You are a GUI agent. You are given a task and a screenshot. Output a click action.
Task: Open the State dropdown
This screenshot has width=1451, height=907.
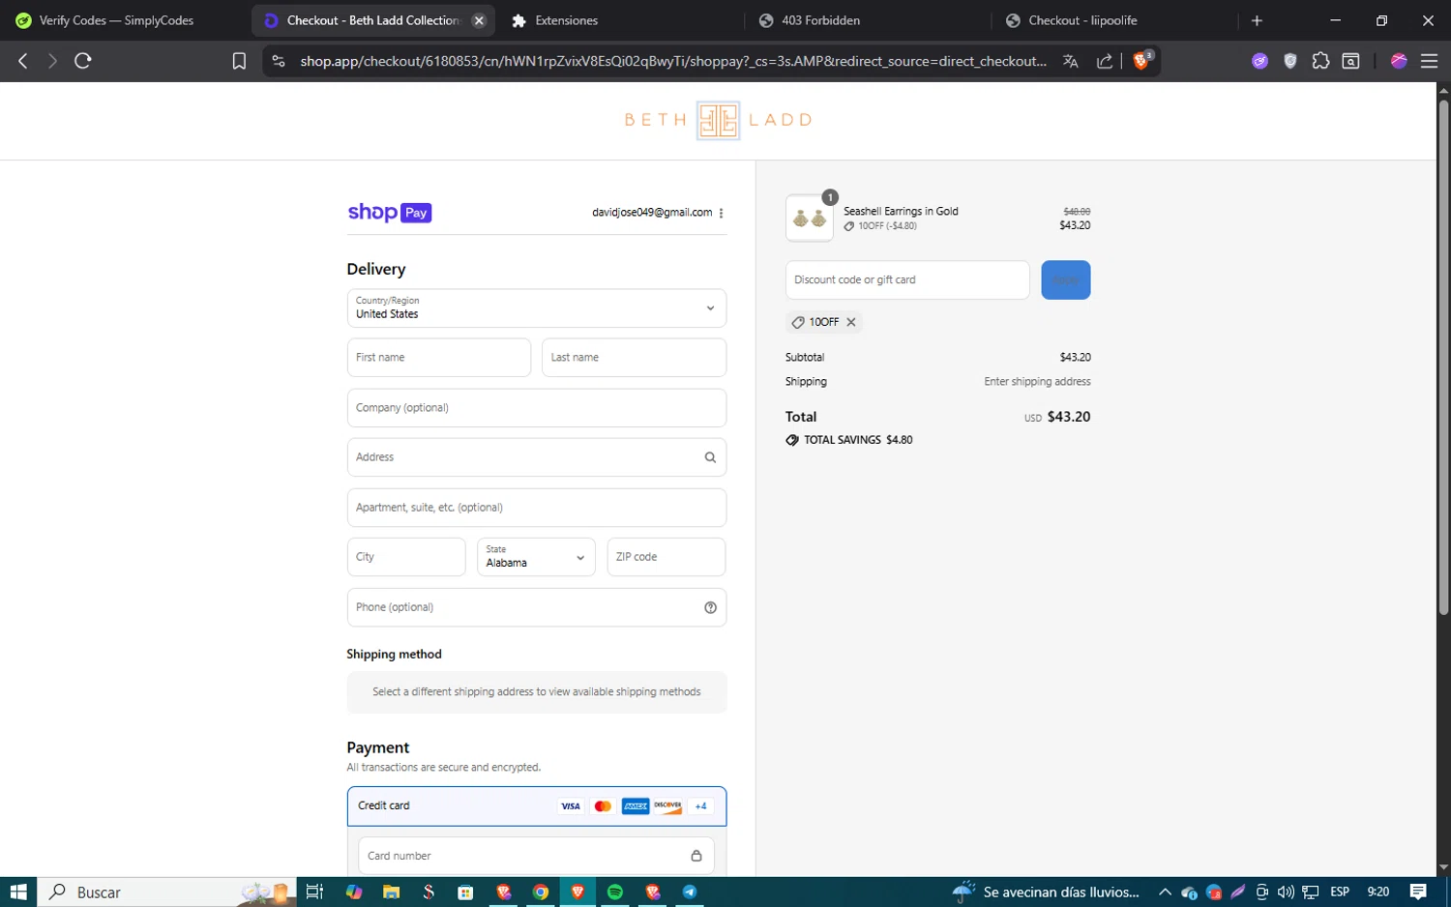tap(536, 557)
